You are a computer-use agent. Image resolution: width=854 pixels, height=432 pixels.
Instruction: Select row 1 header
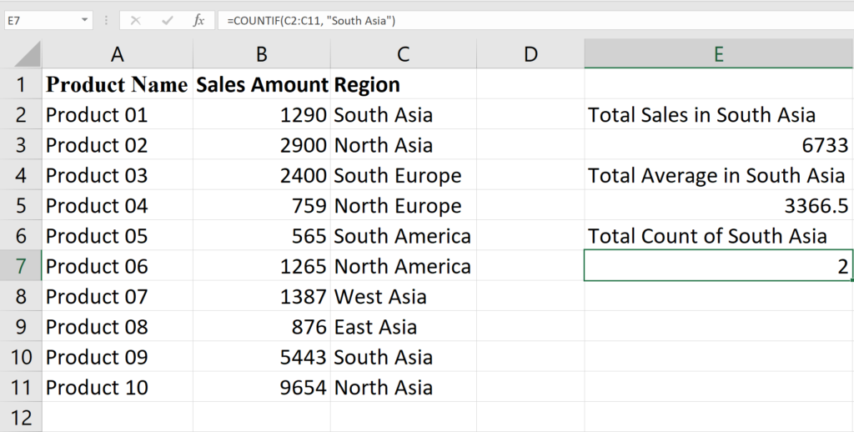point(21,84)
